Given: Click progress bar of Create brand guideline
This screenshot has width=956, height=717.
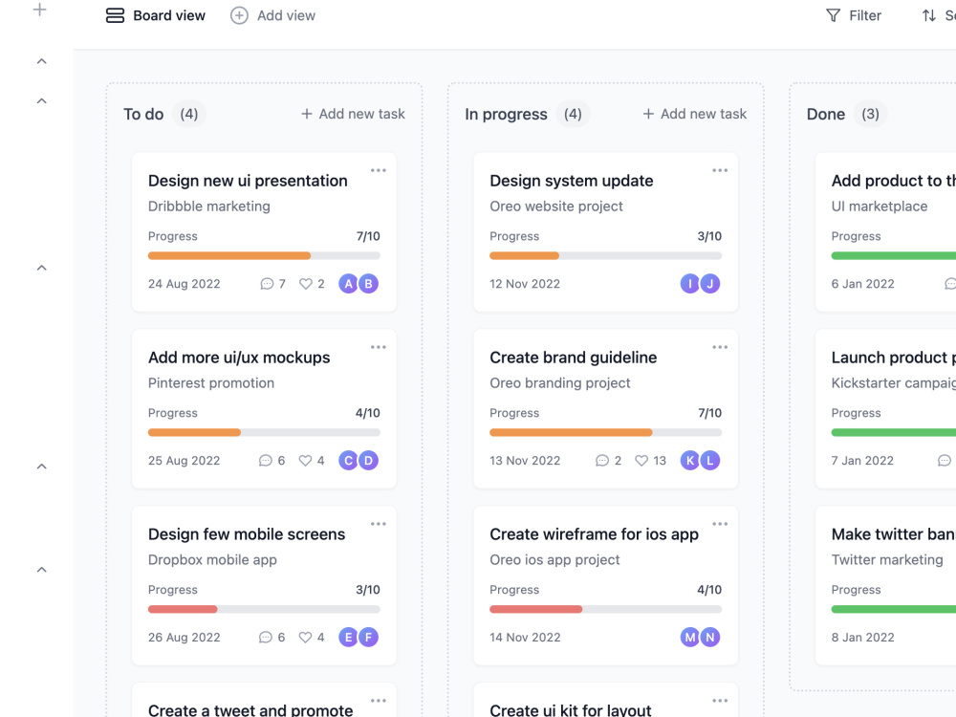Looking at the screenshot, I should click(605, 433).
